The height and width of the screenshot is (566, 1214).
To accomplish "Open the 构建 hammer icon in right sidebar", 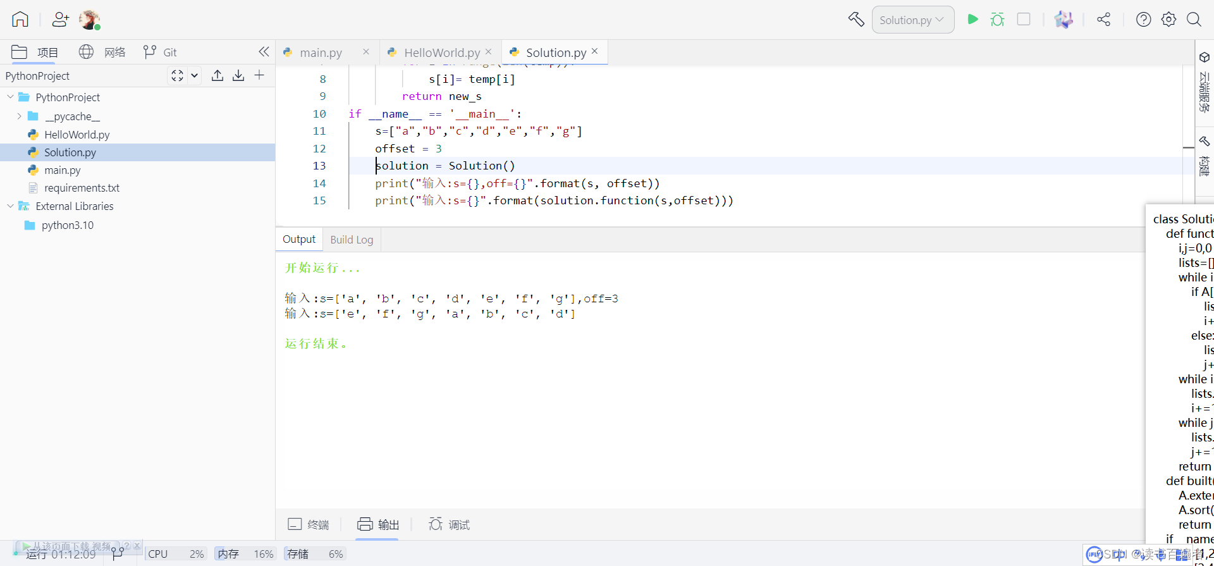I will pyautogui.click(x=1205, y=142).
